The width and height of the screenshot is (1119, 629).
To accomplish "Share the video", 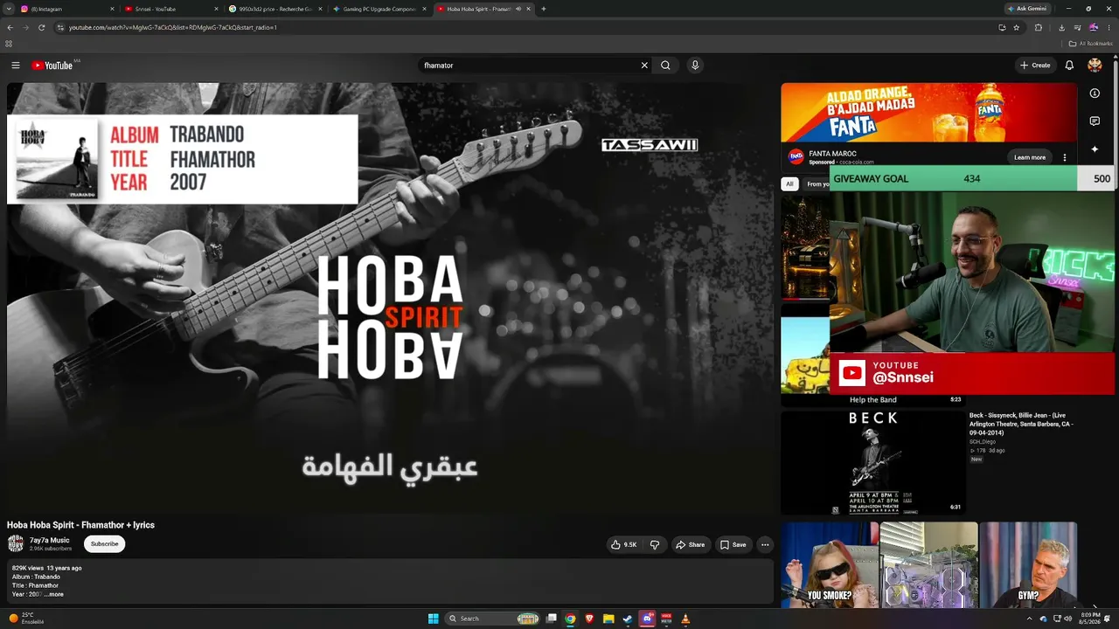I will click(690, 544).
